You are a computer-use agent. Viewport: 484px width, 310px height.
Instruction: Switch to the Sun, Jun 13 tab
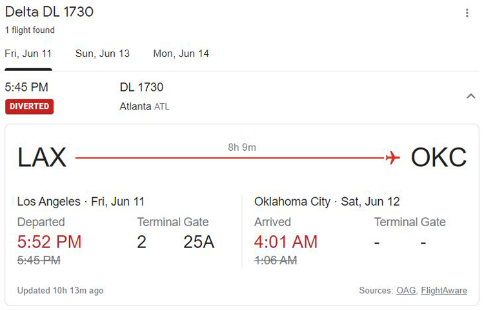pyautogui.click(x=103, y=53)
